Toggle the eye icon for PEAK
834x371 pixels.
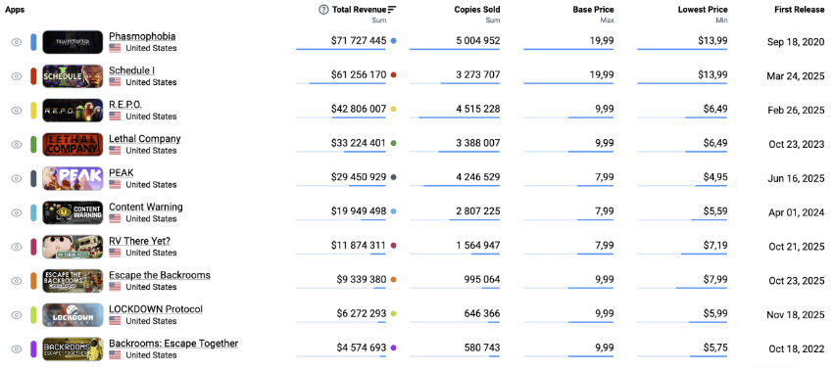click(17, 178)
